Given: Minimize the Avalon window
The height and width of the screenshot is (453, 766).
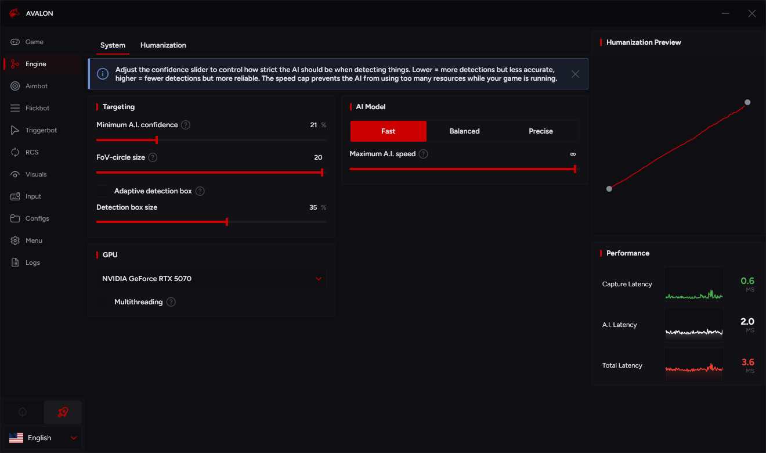Looking at the screenshot, I should click(x=725, y=13).
